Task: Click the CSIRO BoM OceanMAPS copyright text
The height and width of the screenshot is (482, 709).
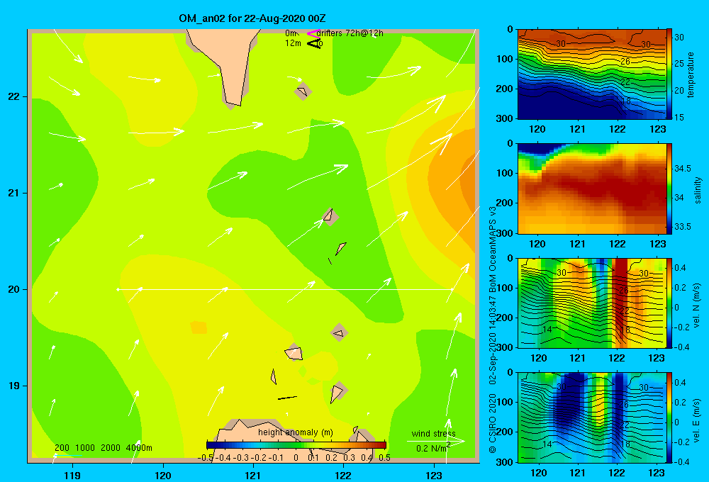Action: (493, 329)
